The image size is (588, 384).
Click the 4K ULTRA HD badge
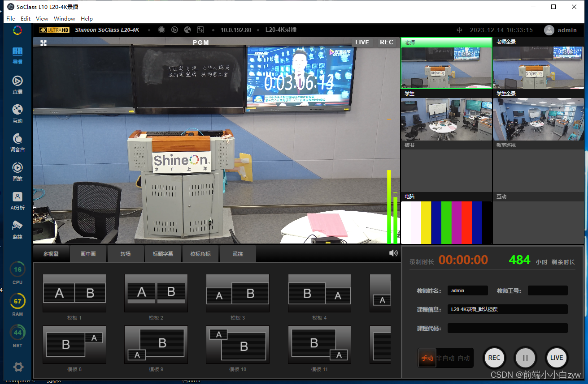coord(54,30)
